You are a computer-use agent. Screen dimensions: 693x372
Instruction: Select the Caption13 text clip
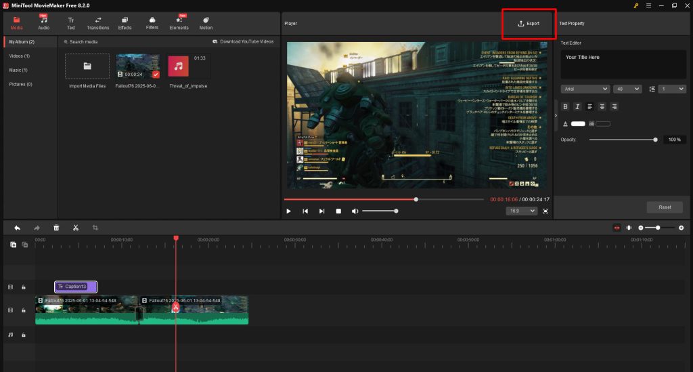click(x=76, y=287)
